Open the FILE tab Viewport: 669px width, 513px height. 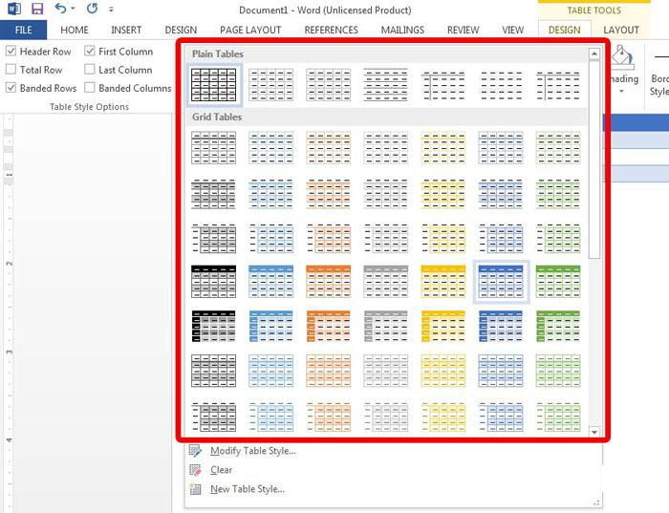tap(24, 30)
